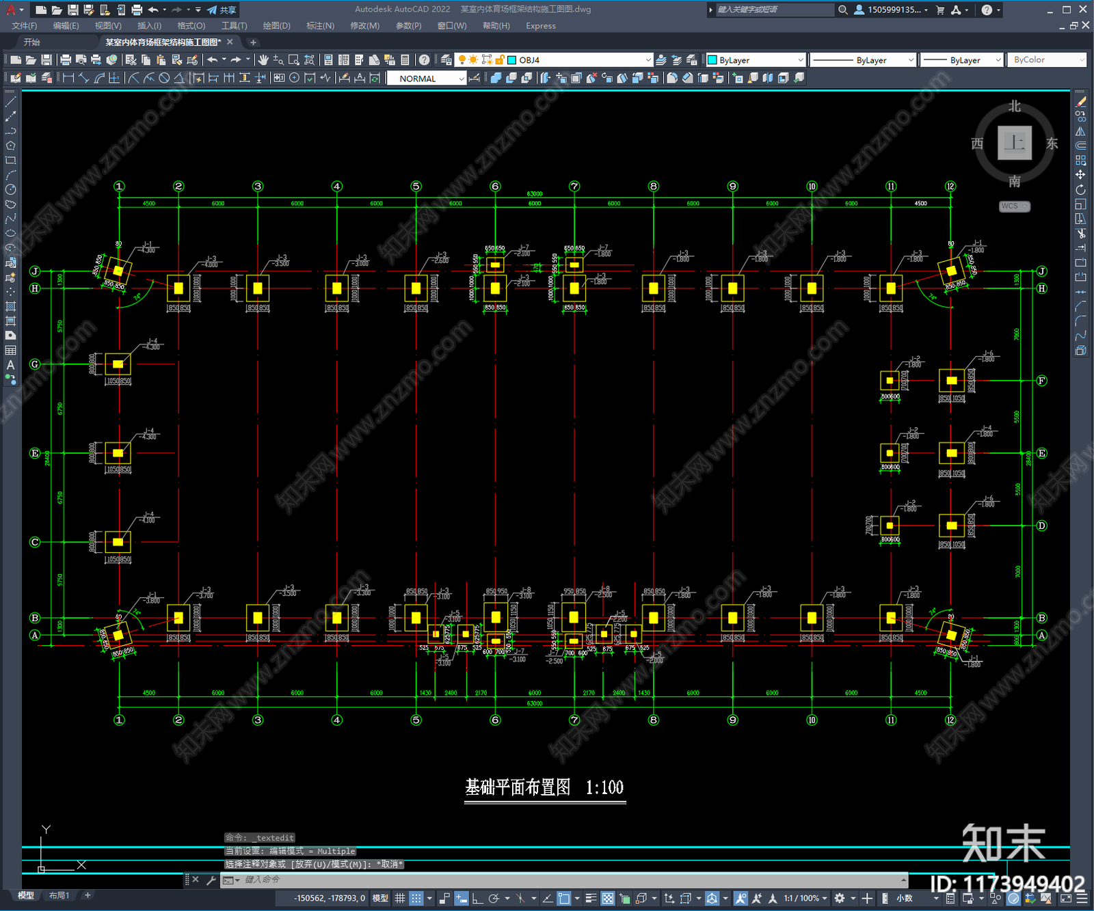
Task: Switch to the 开始 tab
Action: (x=32, y=42)
